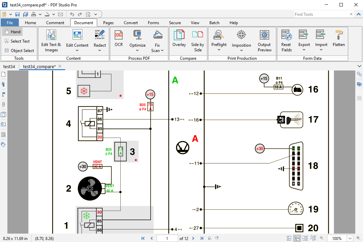Screen dimensions: 363x242
Task: Go to the next page
Action: pyautogui.click(x=193, y=238)
